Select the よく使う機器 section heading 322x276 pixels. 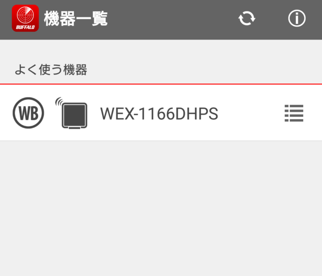pyautogui.click(x=51, y=69)
